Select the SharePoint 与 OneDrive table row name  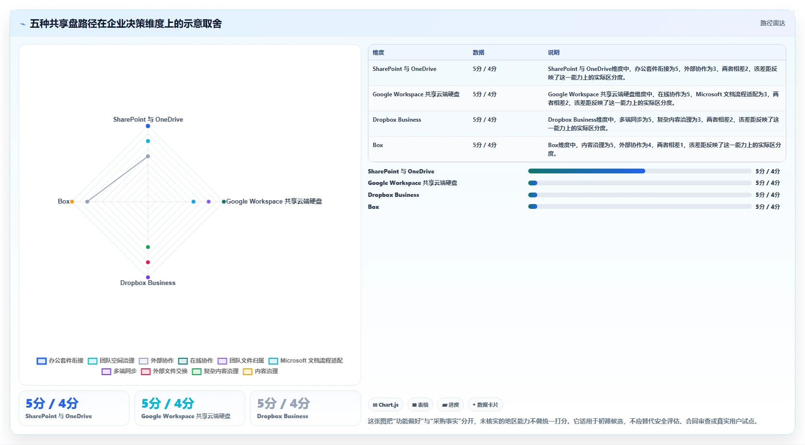tap(404, 69)
